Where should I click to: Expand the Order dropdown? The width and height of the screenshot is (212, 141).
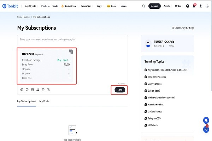(x=179, y=6)
